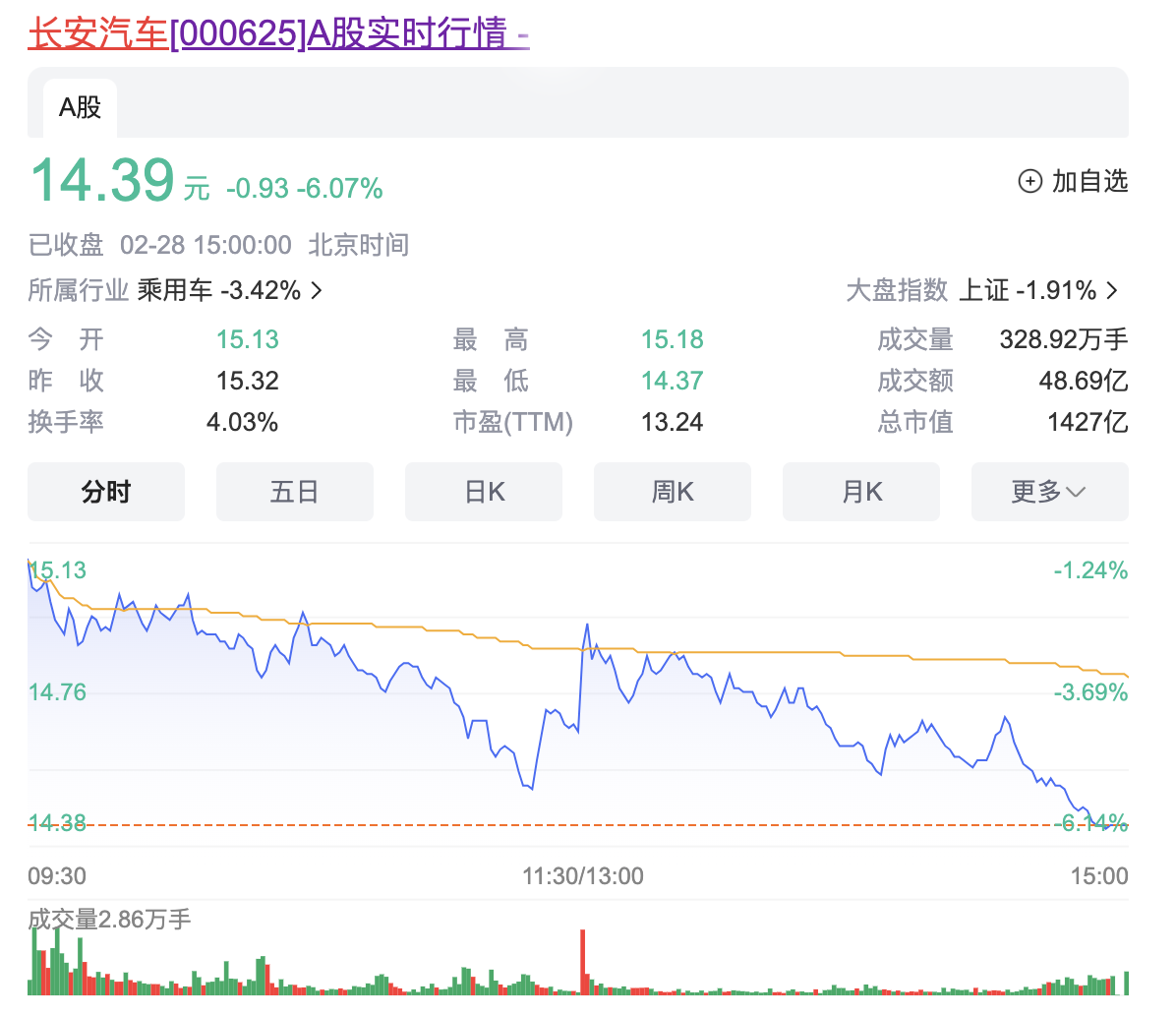Open the 更多 dropdown menu

1049,492
